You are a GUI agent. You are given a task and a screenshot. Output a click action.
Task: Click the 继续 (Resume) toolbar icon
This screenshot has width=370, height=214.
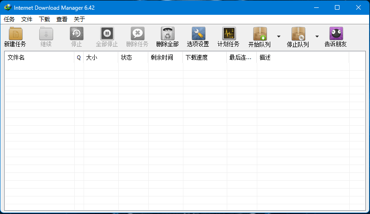pos(46,34)
